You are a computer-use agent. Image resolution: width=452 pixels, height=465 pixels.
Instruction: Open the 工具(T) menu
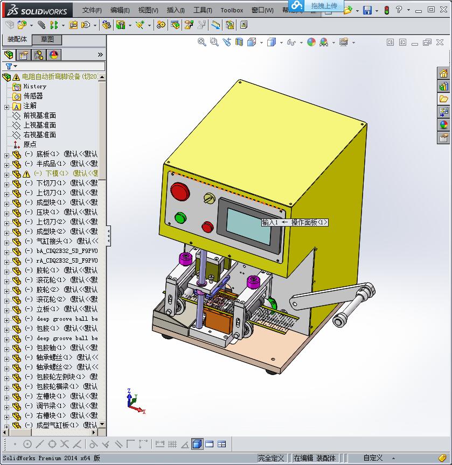pyautogui.click(x=203, y=10)
